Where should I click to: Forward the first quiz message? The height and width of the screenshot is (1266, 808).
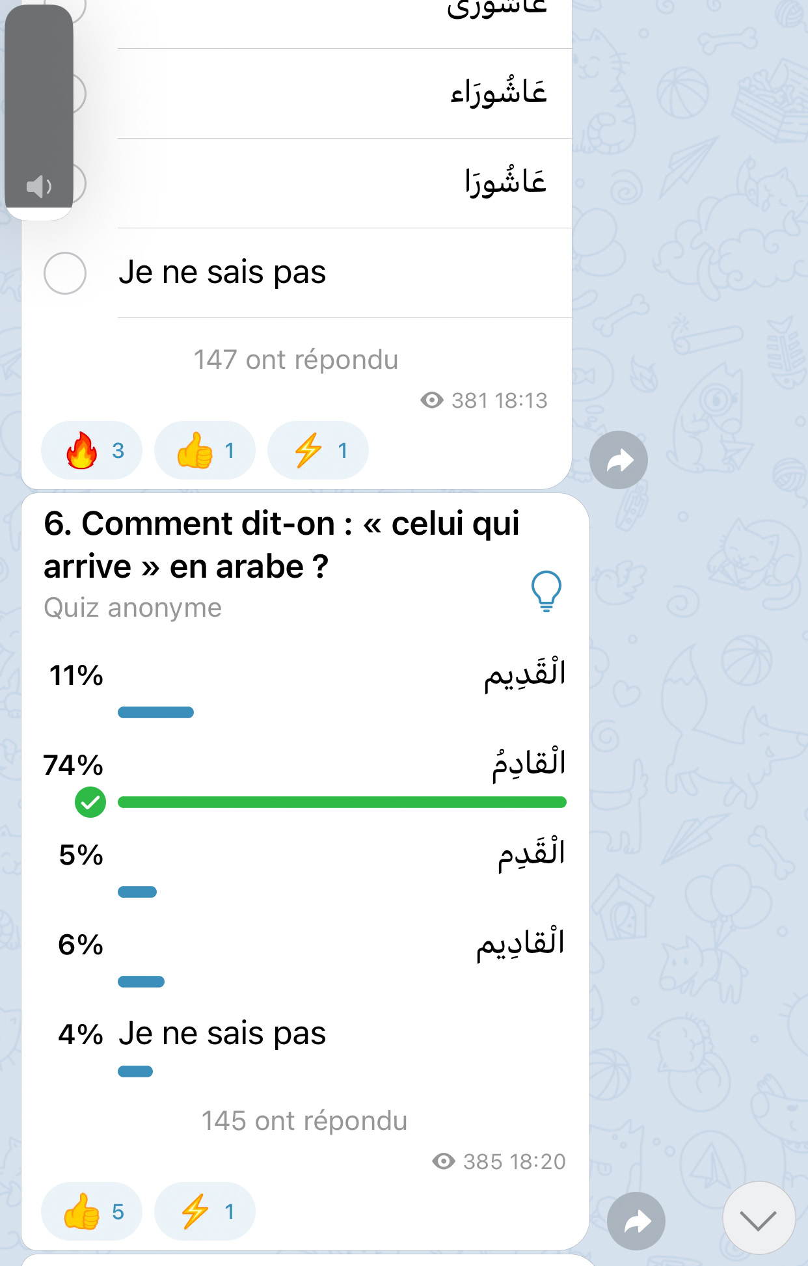click(618, 460)
